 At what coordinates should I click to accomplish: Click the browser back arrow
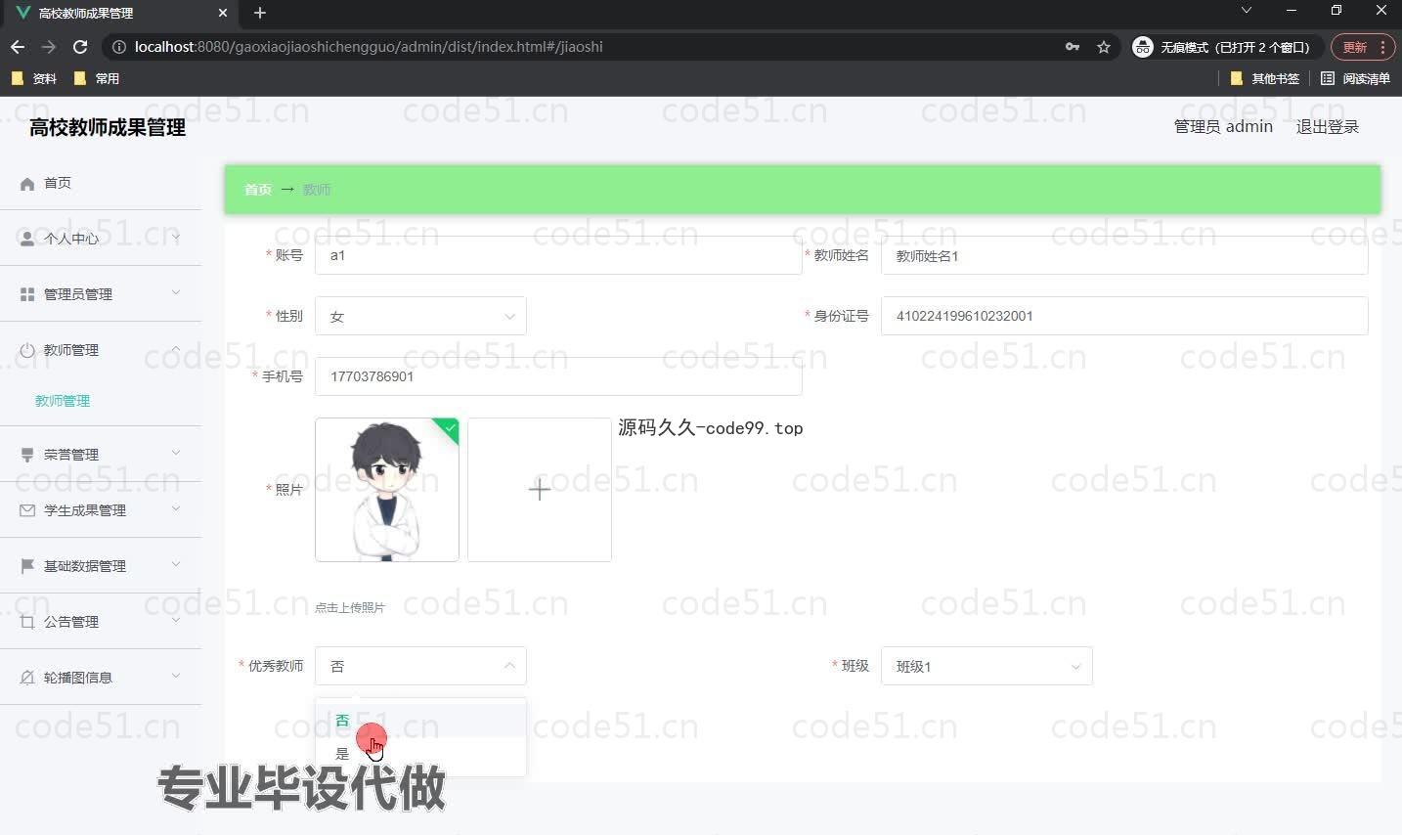pyautogui.click(x=18, y=47)
